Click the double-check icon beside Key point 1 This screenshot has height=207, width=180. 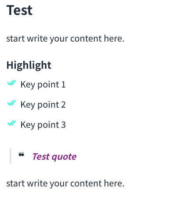[x=11, y=83]
